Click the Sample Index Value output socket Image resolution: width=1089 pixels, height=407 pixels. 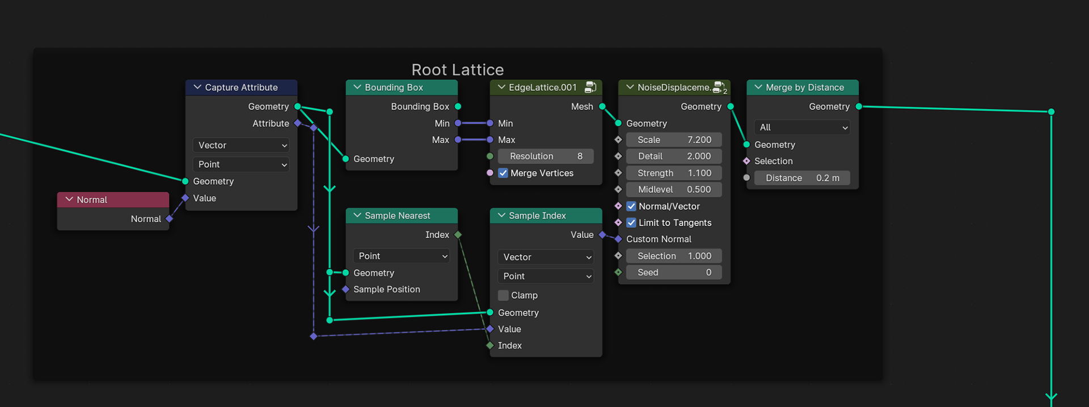click(x=602, y=235)
